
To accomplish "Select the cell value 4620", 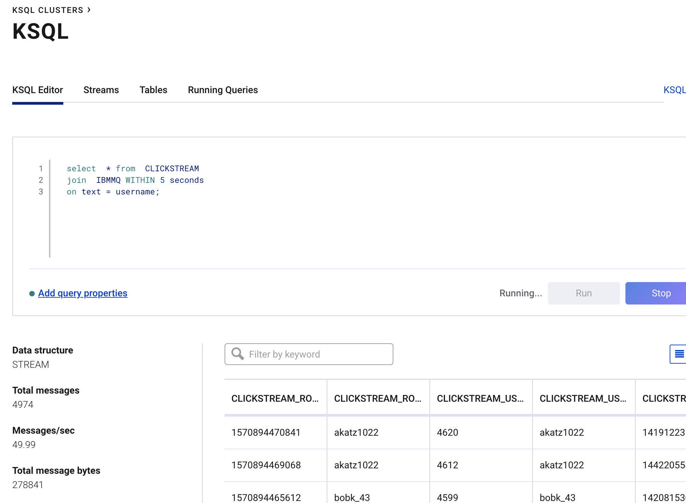I will click(447, 432).
